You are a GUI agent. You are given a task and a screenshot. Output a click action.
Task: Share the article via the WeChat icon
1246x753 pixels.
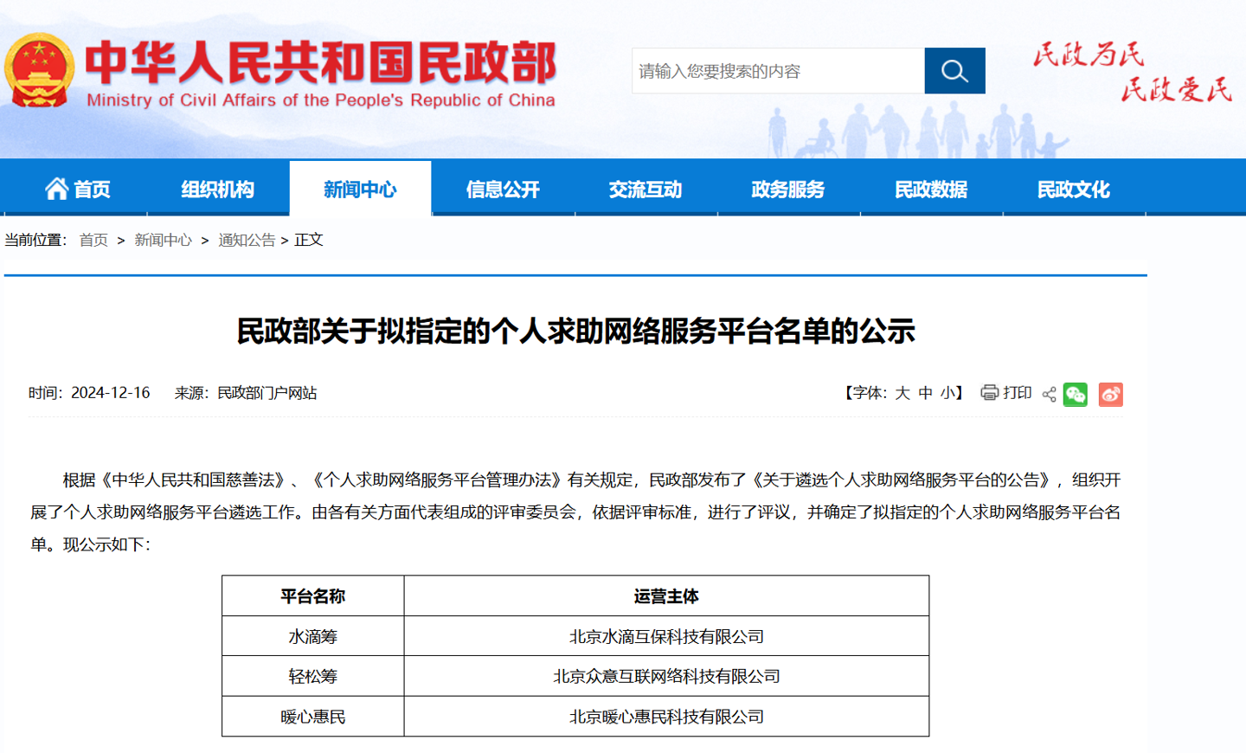coord(1075,394)
